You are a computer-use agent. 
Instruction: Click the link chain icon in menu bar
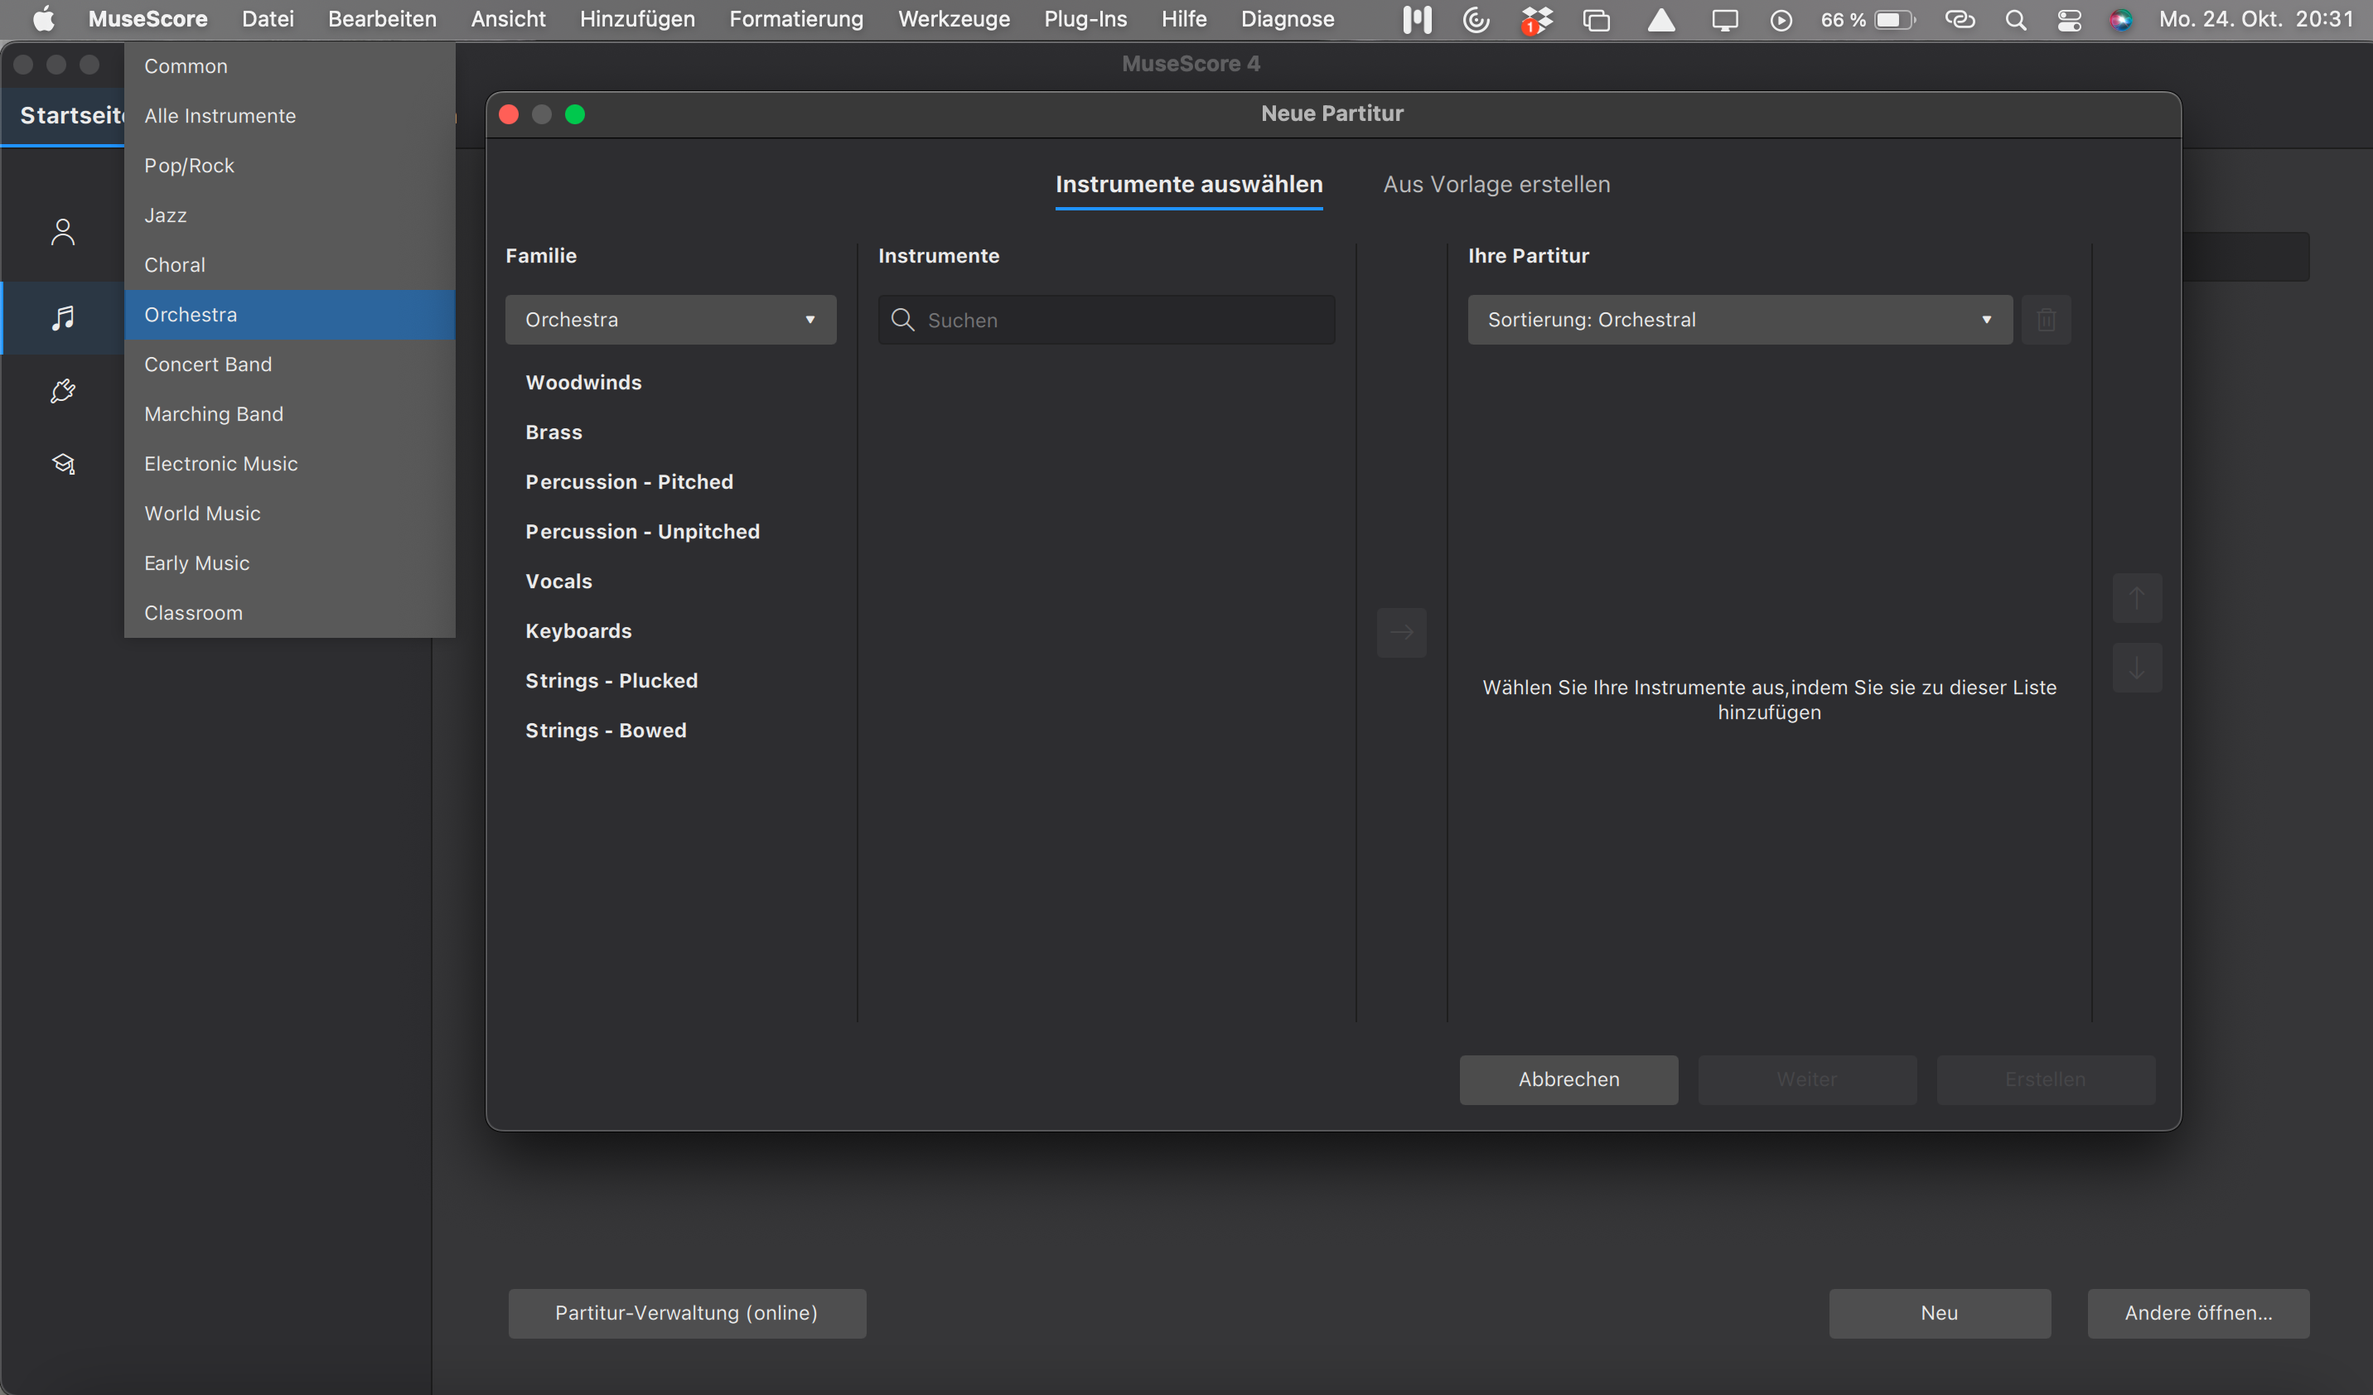pos(1960,19)
